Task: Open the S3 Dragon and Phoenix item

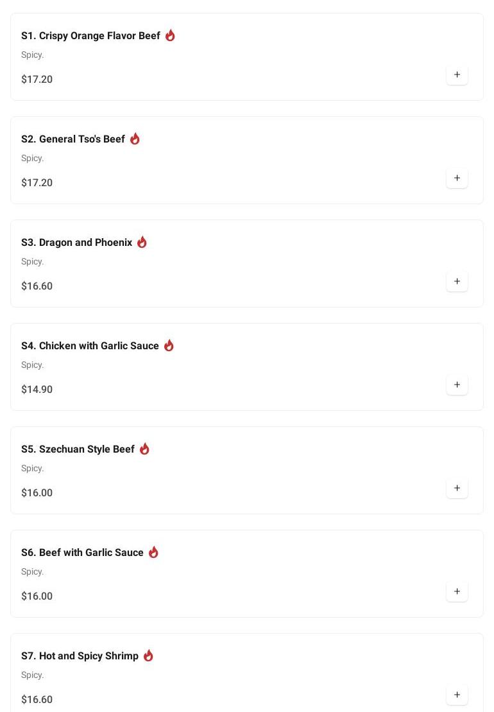Action: point(76,243)
